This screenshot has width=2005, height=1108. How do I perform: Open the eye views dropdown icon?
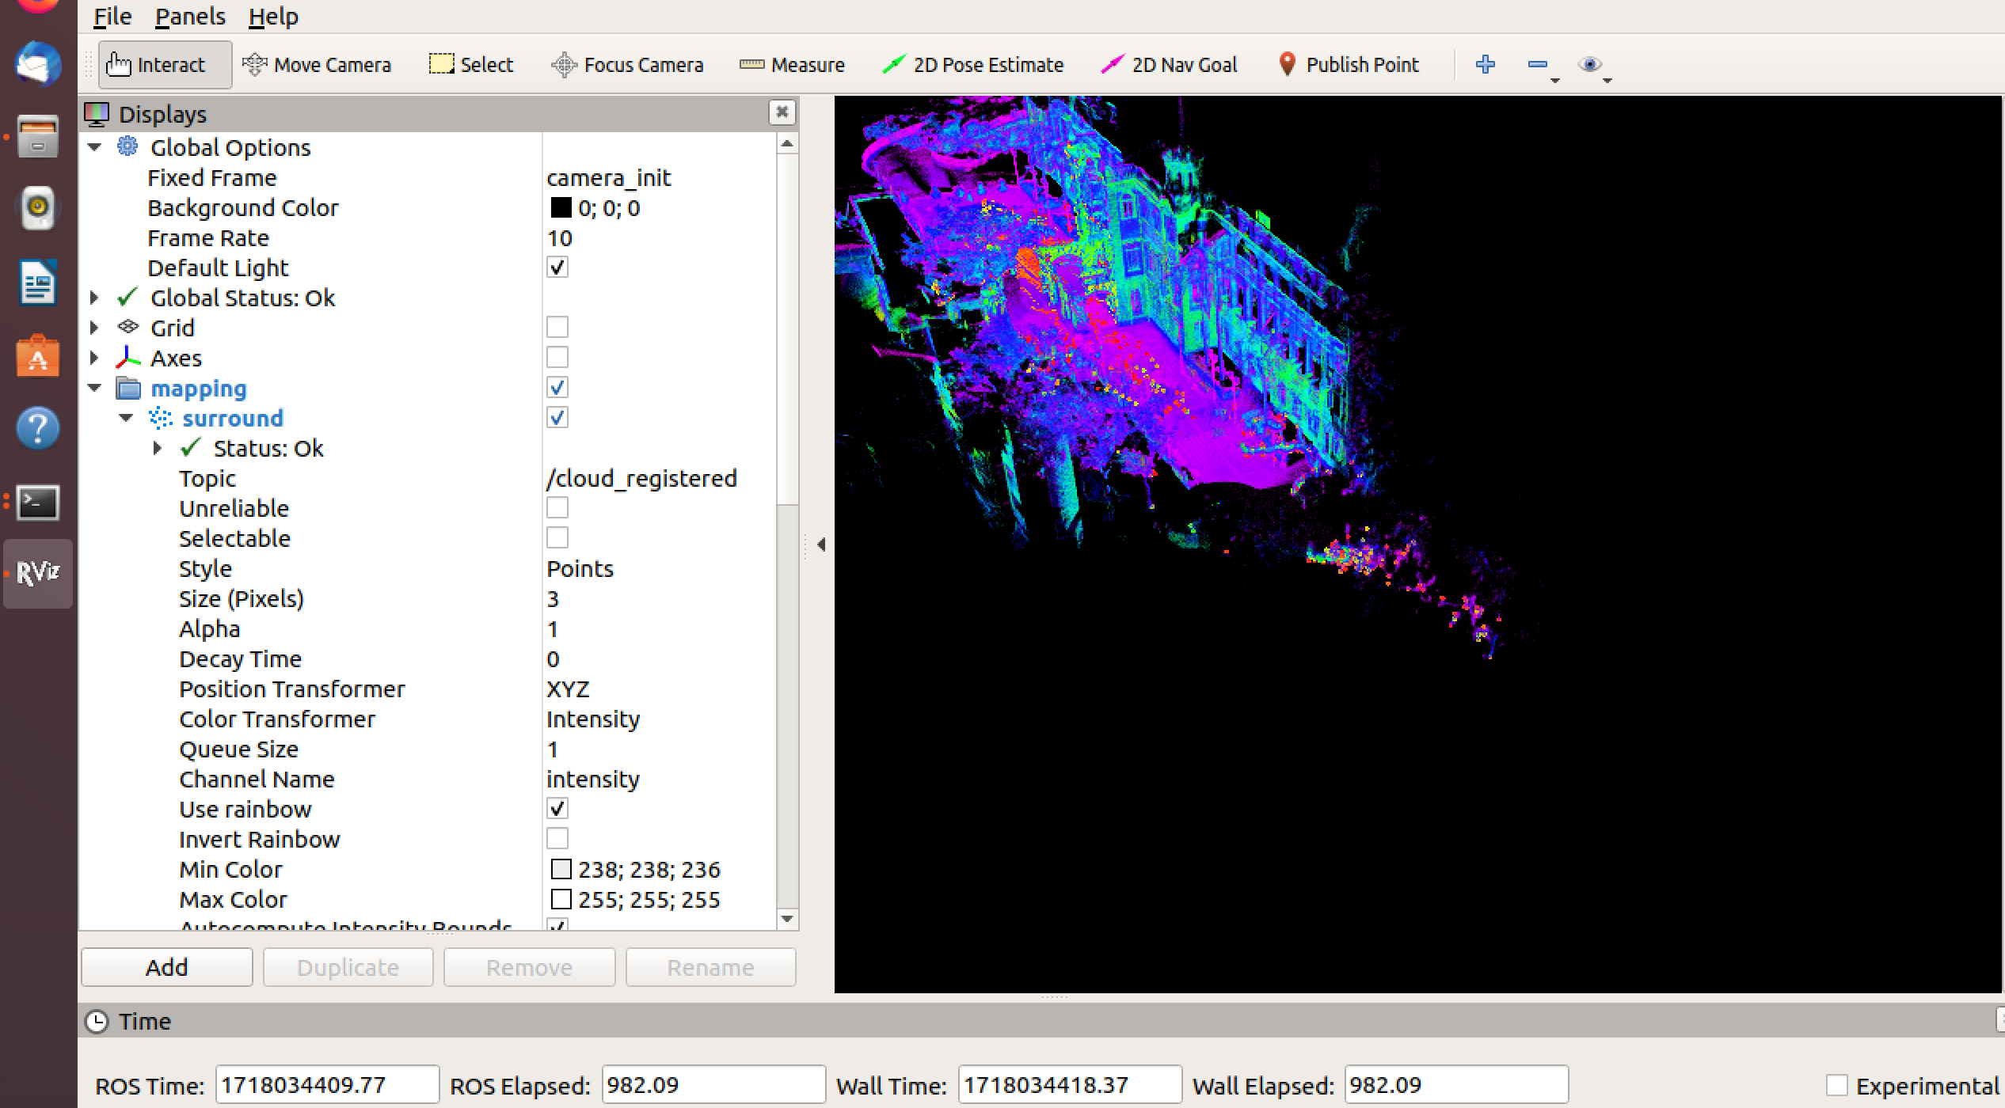pos(1589,64)
